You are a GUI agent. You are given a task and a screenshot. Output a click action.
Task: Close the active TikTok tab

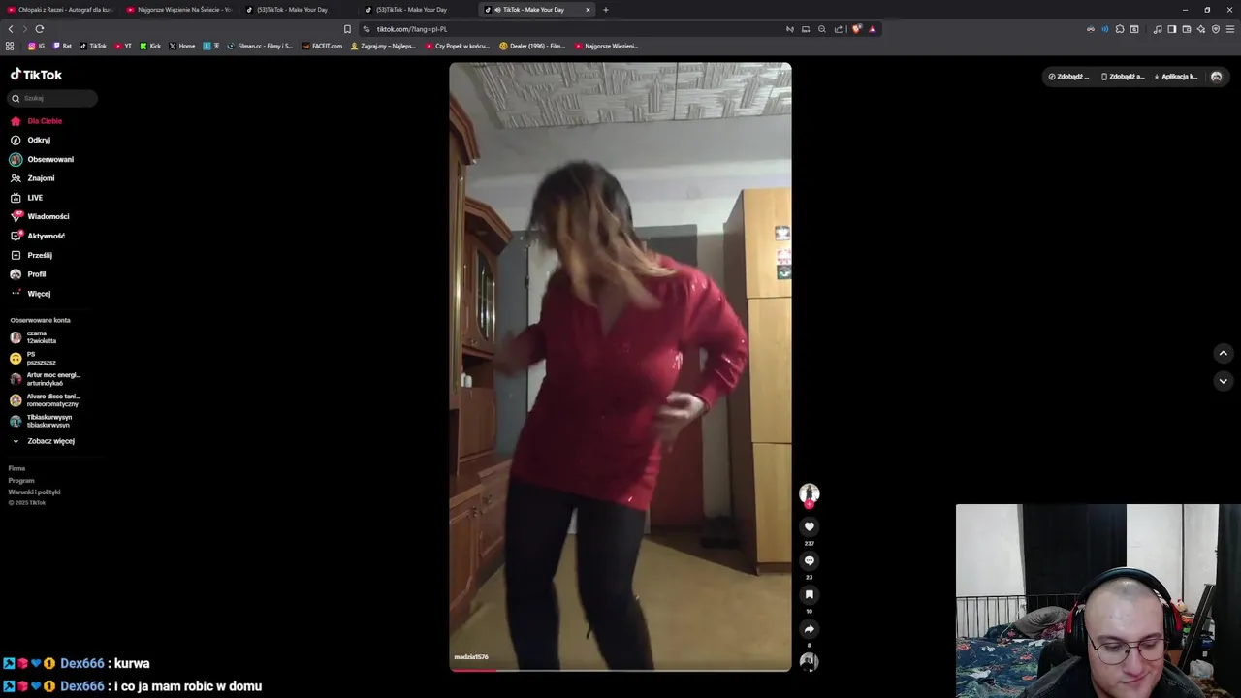click(x=588, y=10)
